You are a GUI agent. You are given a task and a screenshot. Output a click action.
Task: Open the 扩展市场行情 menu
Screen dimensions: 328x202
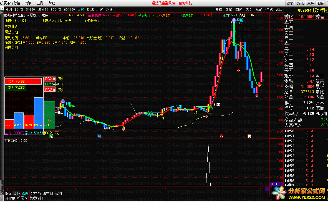(10, 3)
